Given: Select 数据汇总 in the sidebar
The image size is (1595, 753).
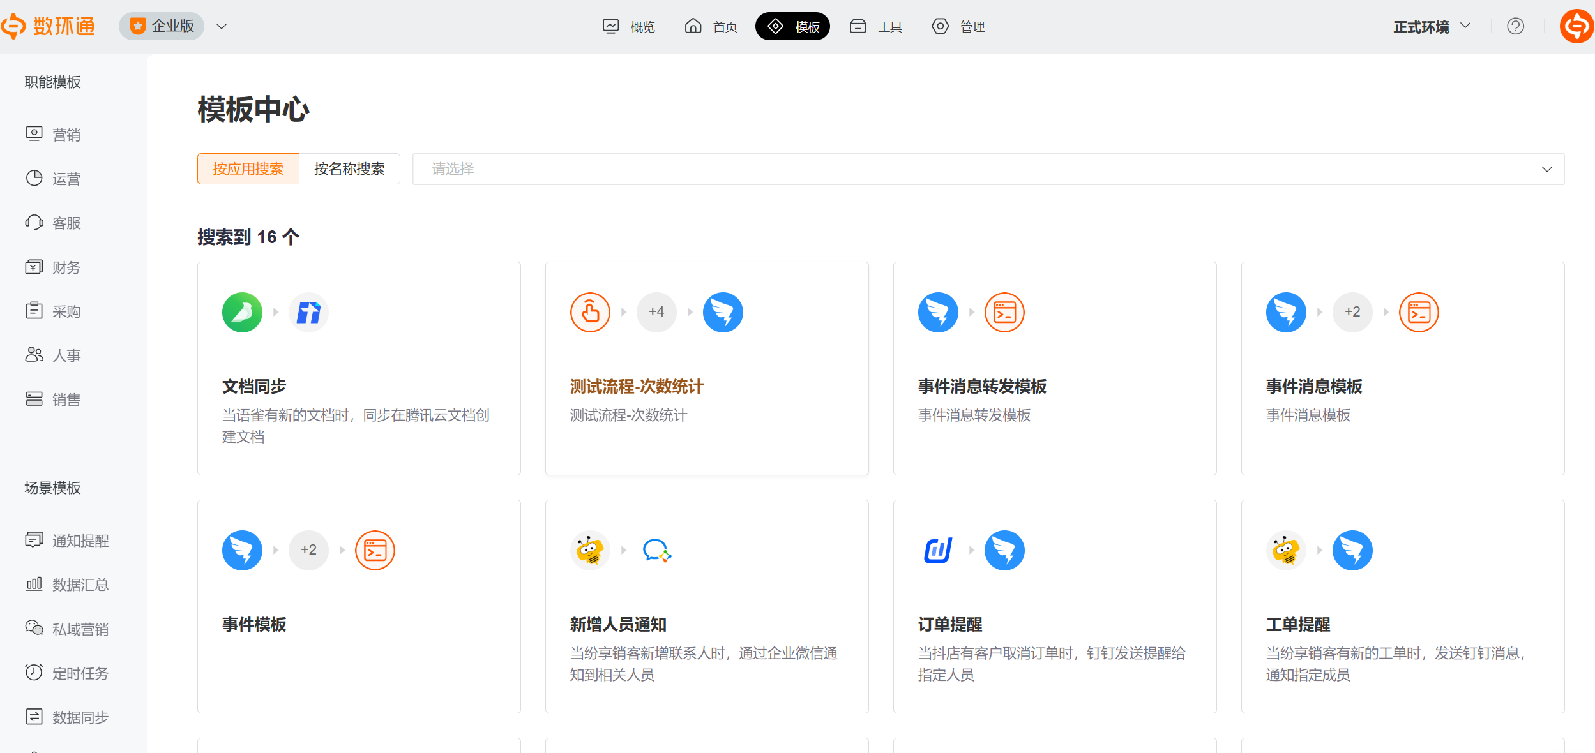Looking at the screenshot, I should pos(67,585).
